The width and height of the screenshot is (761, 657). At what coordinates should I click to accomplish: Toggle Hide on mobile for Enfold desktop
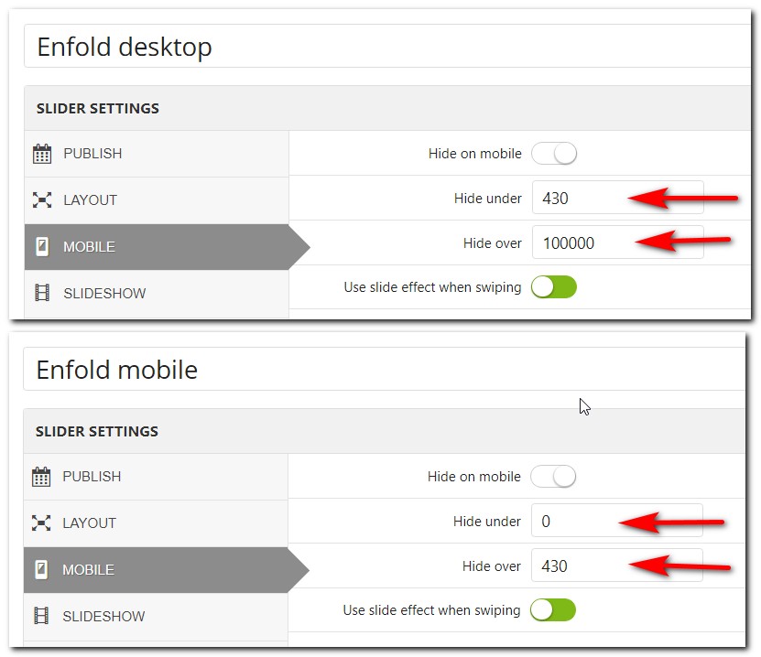coord(554,154)
